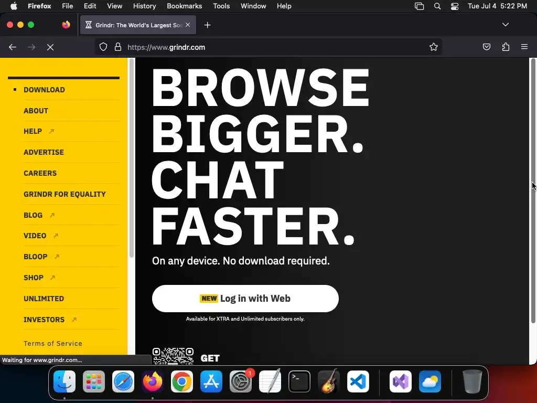
Task: Open the CAREERS sidebar link
Action: click(x=40, y=173)
